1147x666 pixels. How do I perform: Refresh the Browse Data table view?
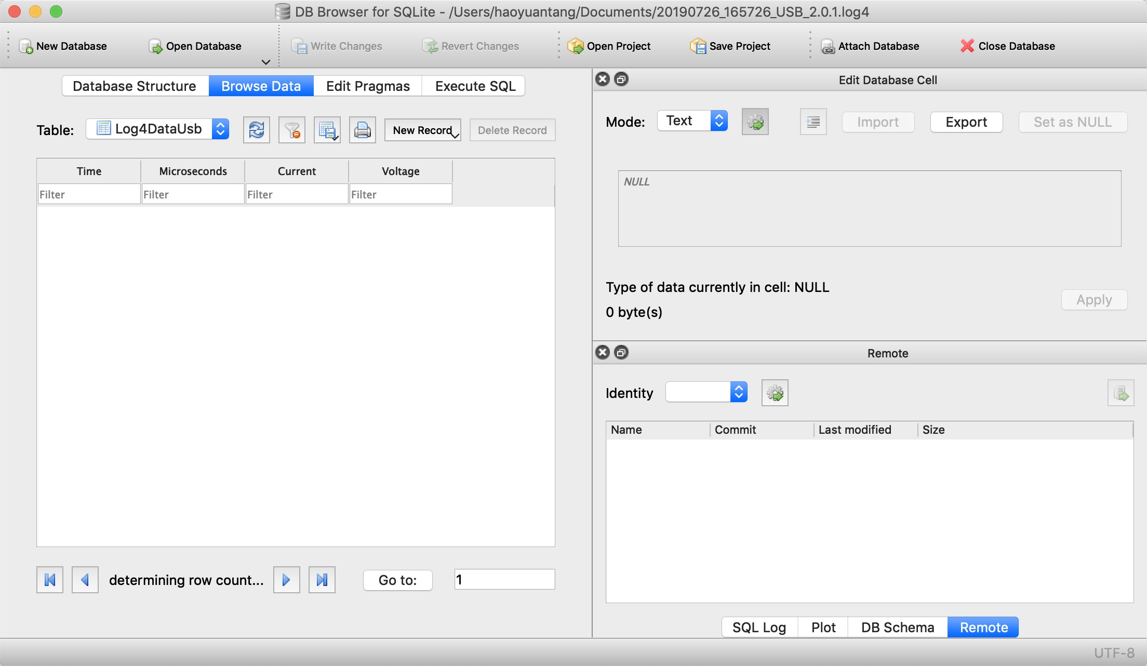click(257, 129)
